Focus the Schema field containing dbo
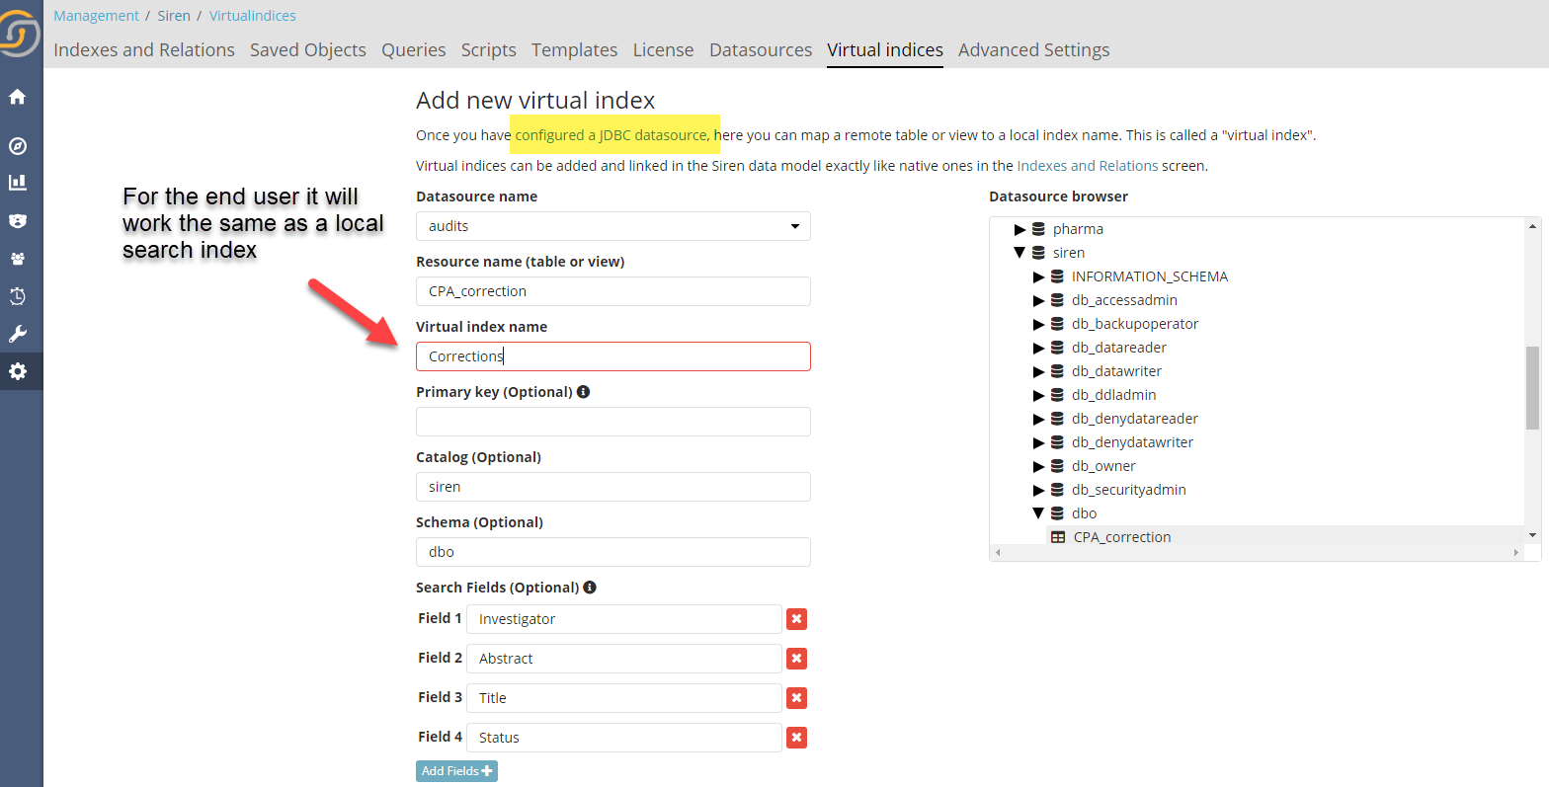This screenshot has height=787, width=1549. coord(613,552)
